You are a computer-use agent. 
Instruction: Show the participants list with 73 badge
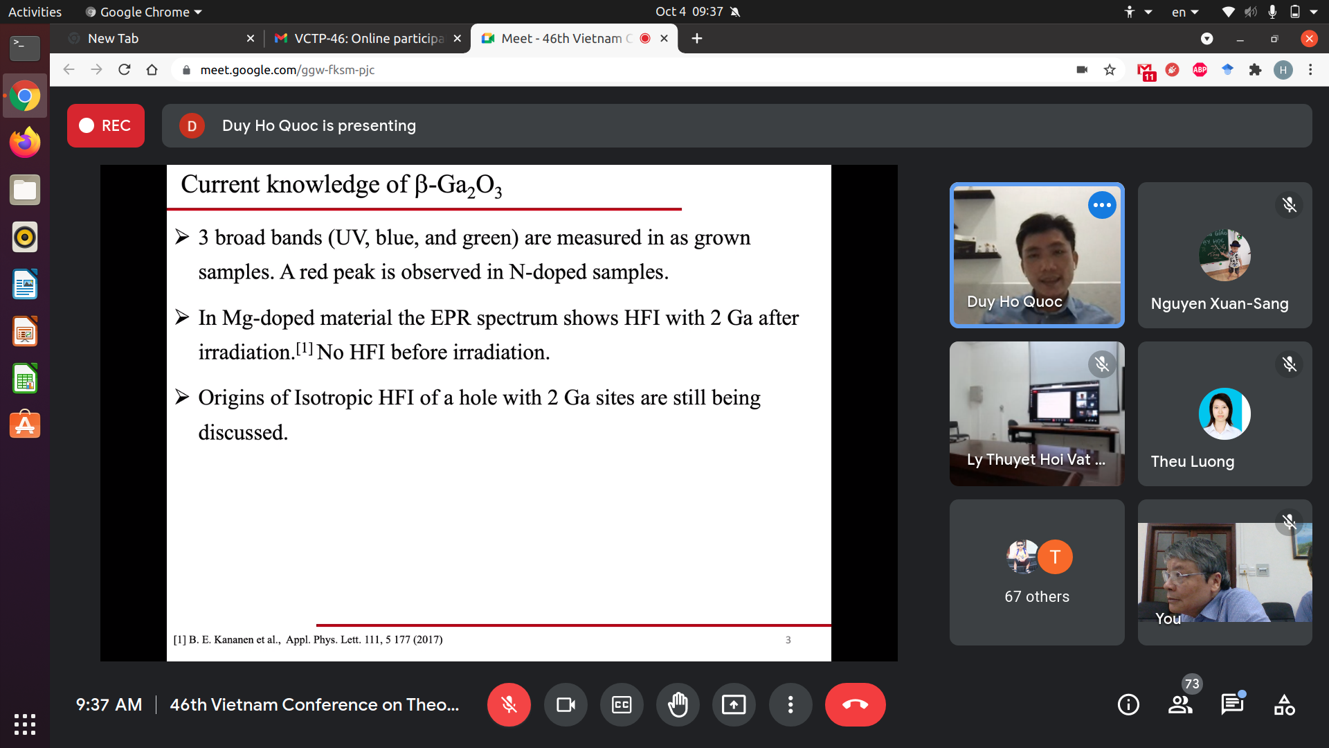pos(1180,705)
